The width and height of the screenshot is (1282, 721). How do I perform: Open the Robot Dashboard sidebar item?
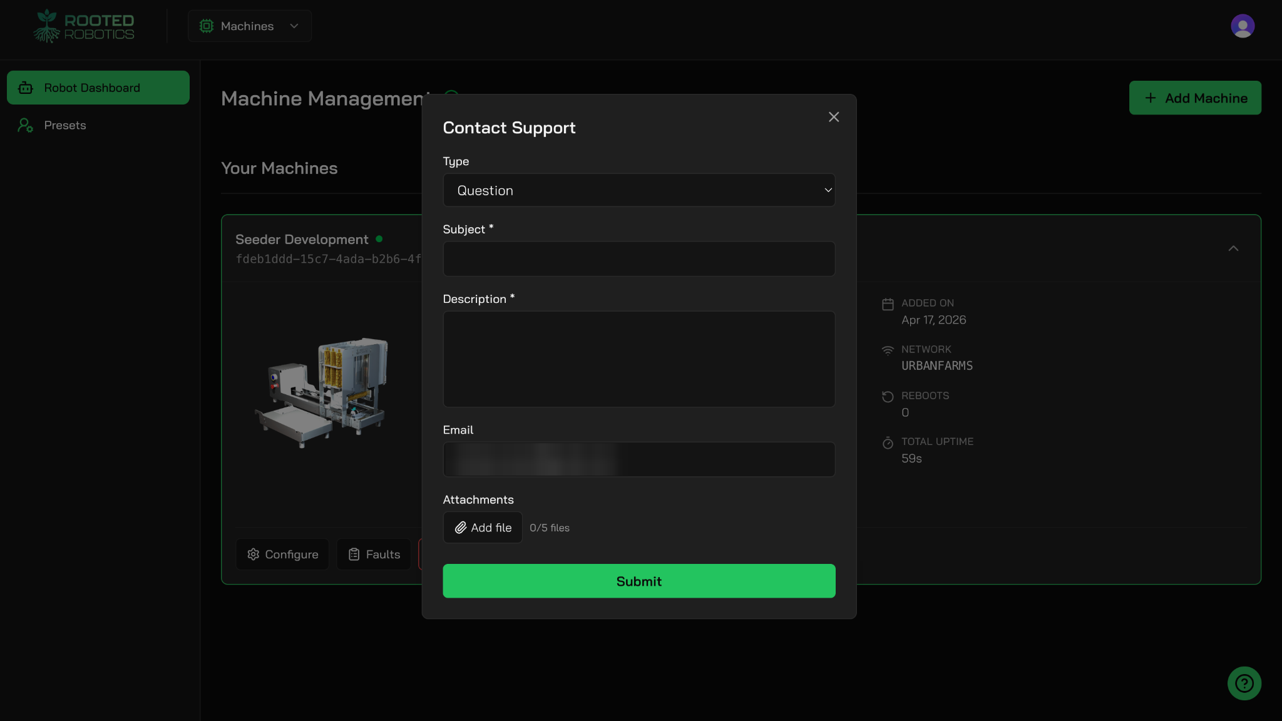pos(98,88)
